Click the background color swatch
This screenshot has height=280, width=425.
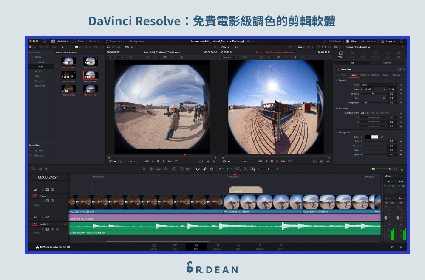click(x=371, y=137)
